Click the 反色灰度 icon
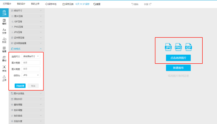Screen dimensions: 217x124 coord(12,121)
